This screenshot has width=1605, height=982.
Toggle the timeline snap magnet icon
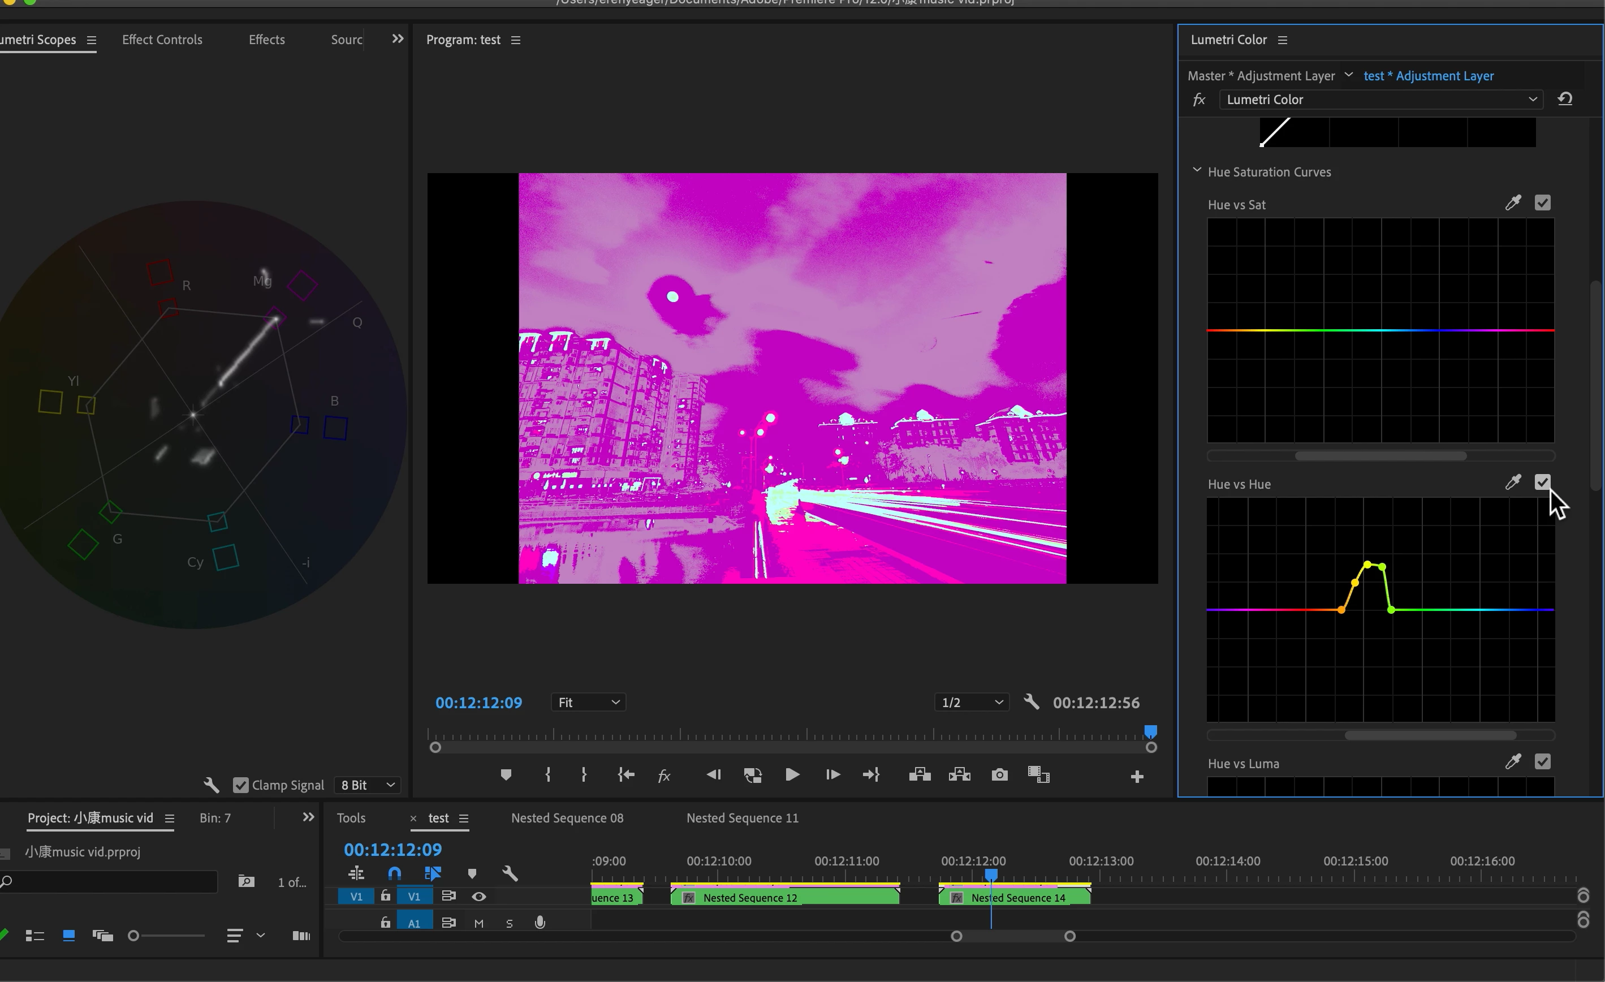[x=395, y=873]
